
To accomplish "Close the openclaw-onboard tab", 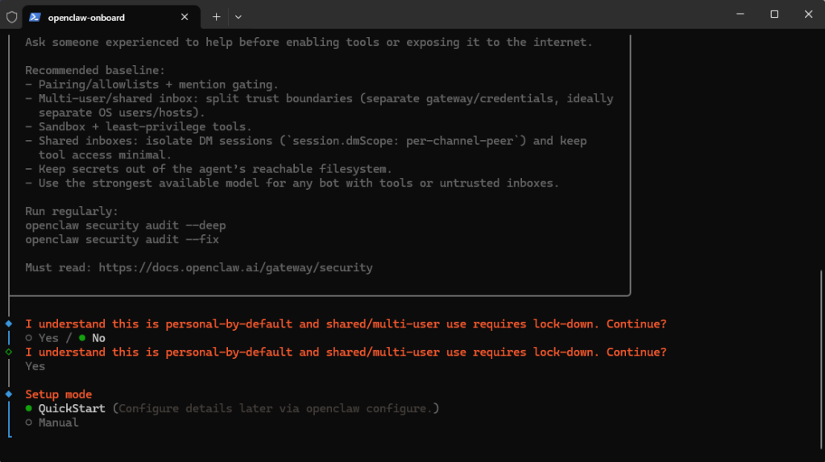I will [x=184, y=17].
